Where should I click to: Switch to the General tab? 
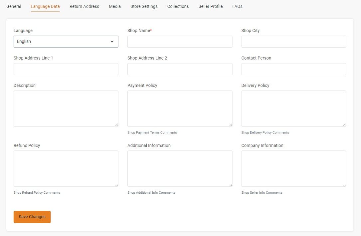[x=14, y=6]
